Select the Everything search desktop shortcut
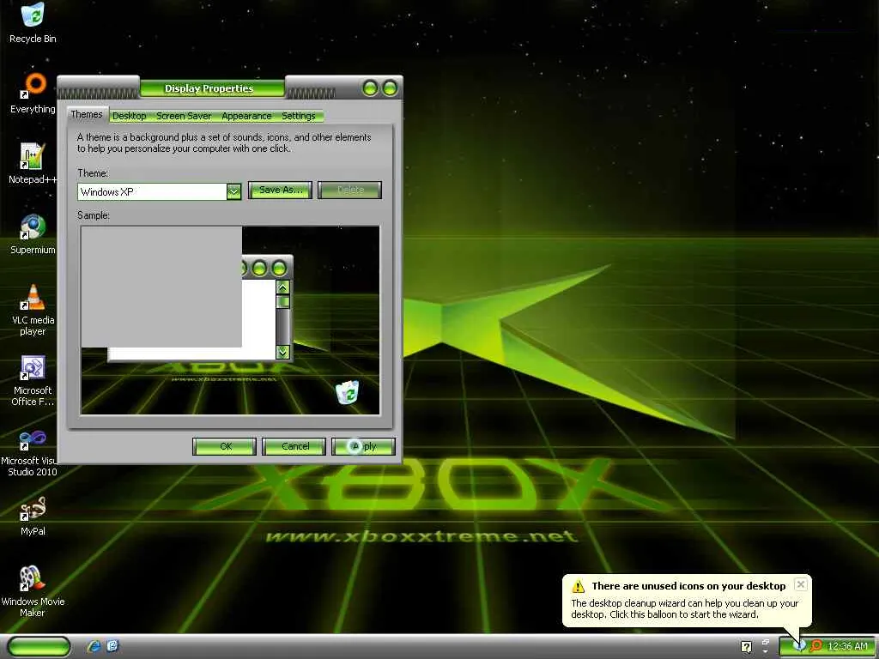Screen dimensions: 879x659 pyautogui.click(x=33, y=93)
